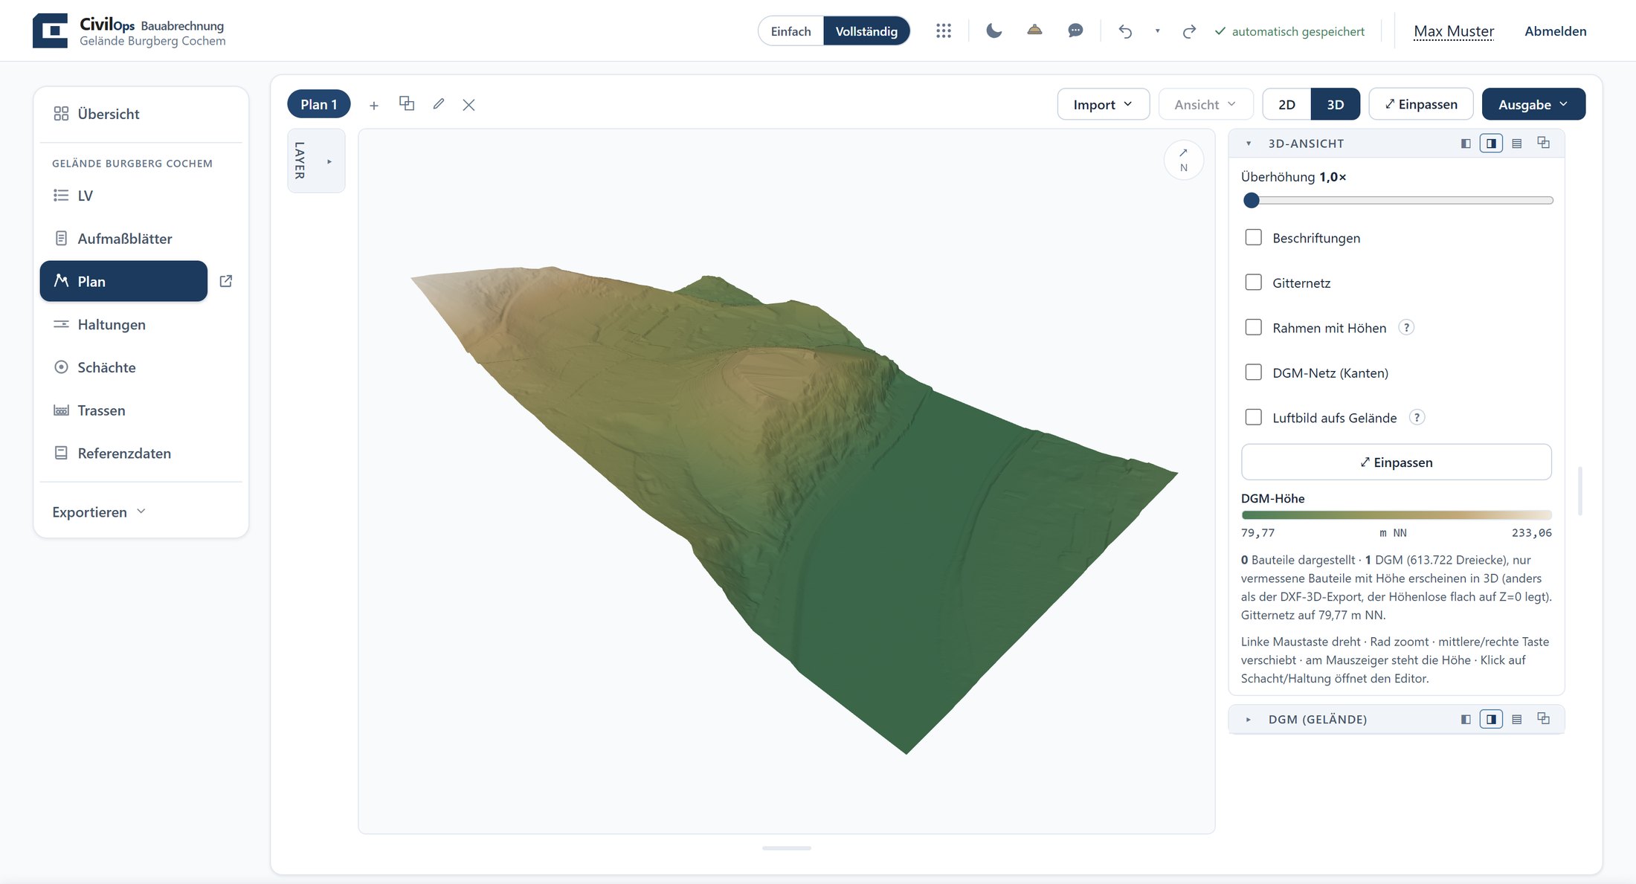Click Einpassen button in top toolbar
Viewport: 1636px width, 884px height.
point(1420,104)
